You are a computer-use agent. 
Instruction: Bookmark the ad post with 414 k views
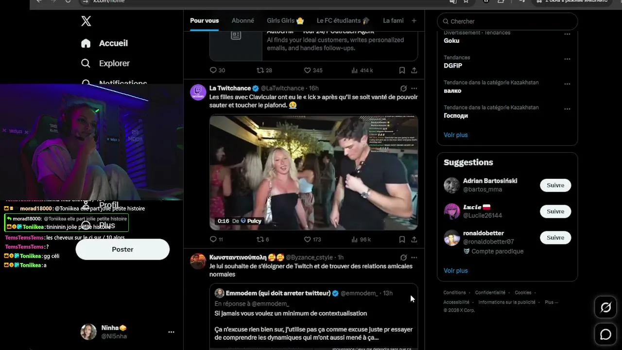point(402,70)
